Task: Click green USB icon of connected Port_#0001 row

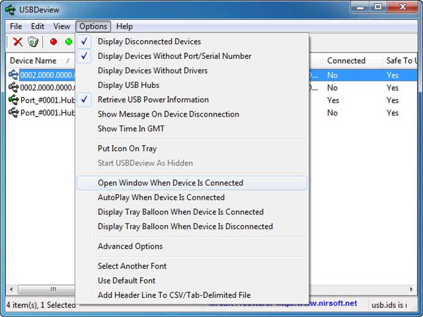Action: [14, 100]
